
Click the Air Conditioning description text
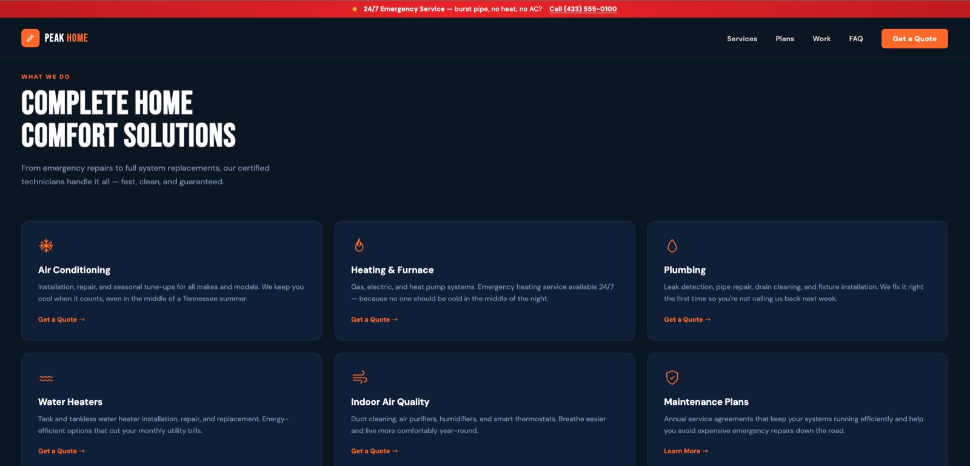(x=171, y=293)
